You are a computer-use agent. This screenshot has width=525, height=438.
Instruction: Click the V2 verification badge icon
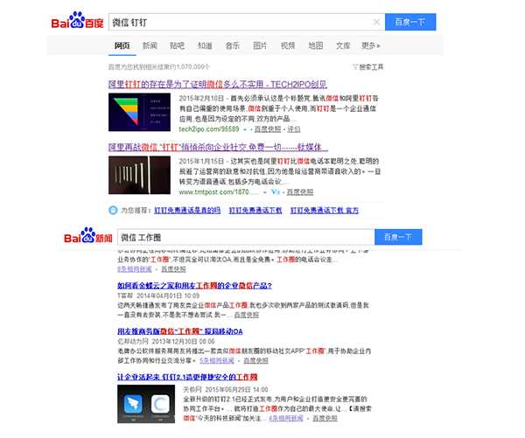(x=276, y=191)
